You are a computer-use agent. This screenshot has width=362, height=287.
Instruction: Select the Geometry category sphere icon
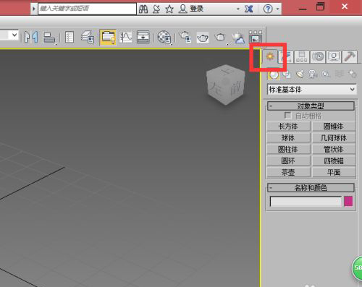[274, 74]
